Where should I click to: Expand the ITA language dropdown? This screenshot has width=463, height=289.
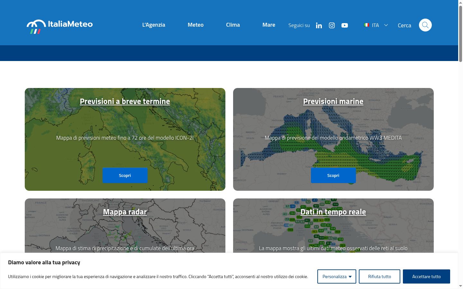pyautogui.click(x=376, y=25)
